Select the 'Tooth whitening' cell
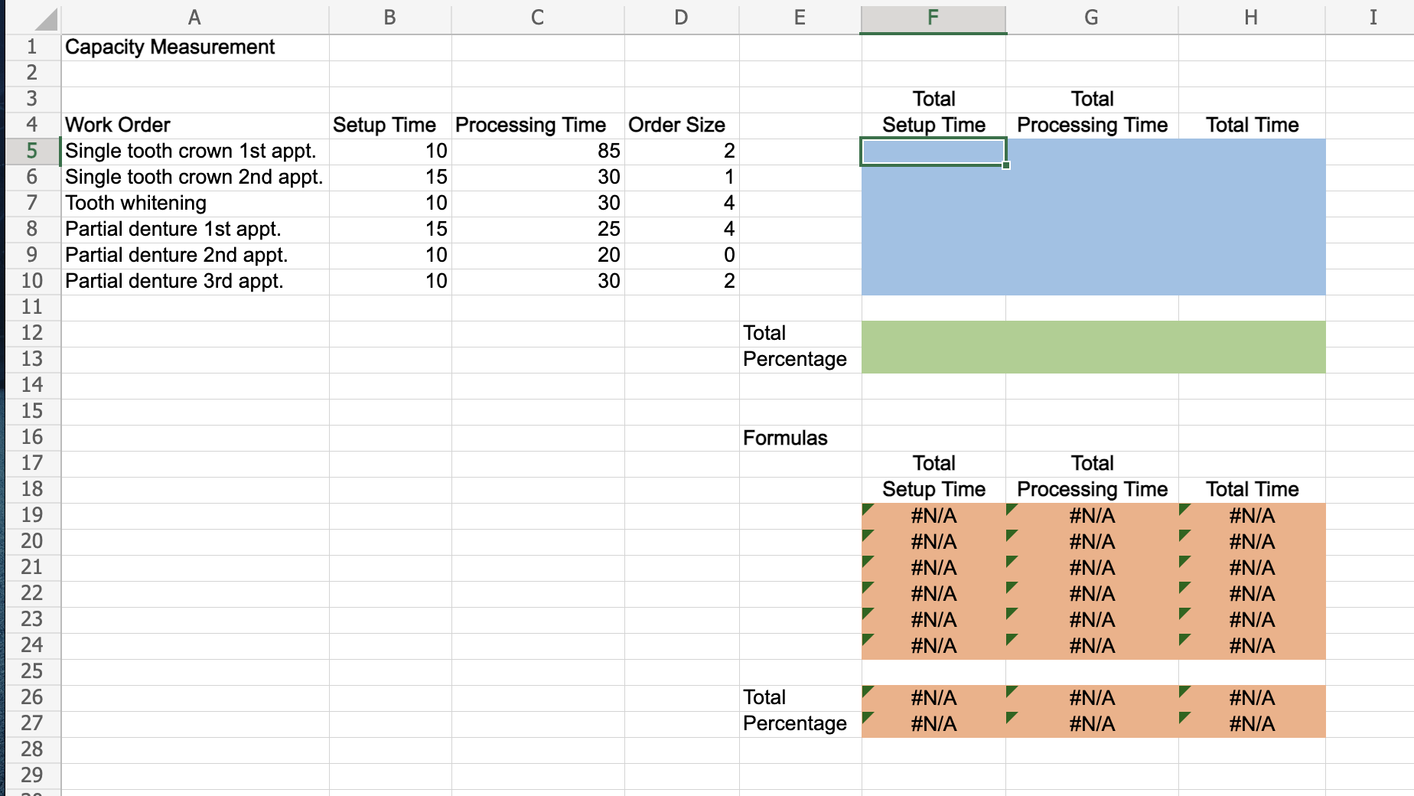This screenshot has height=796, width=1414. (x=194, y=204)
